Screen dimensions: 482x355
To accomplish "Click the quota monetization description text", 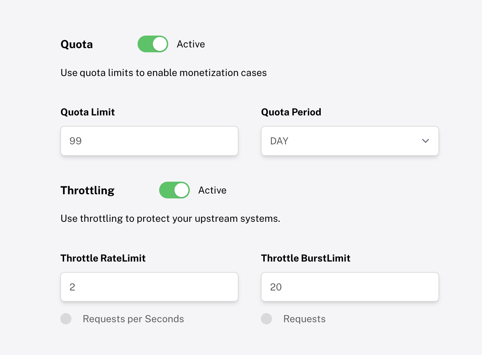I will tap(164, 73).
